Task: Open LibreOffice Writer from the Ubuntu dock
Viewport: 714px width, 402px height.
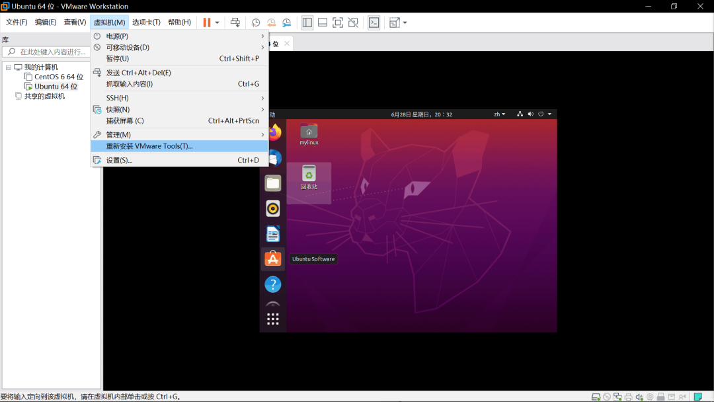Action: pos(273,234)
